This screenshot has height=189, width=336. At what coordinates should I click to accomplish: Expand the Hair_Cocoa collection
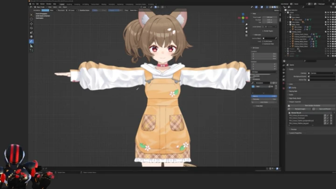tap(288, 22)
